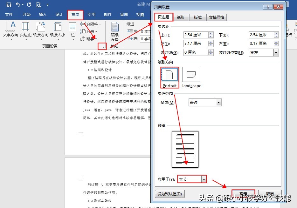Select the Portrait orientation option
Screen dimensions: 297x208
169,77
